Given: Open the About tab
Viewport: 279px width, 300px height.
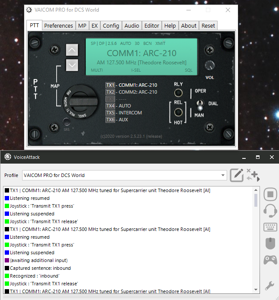Looking at the screenshot, I should [x=189, y=25].
